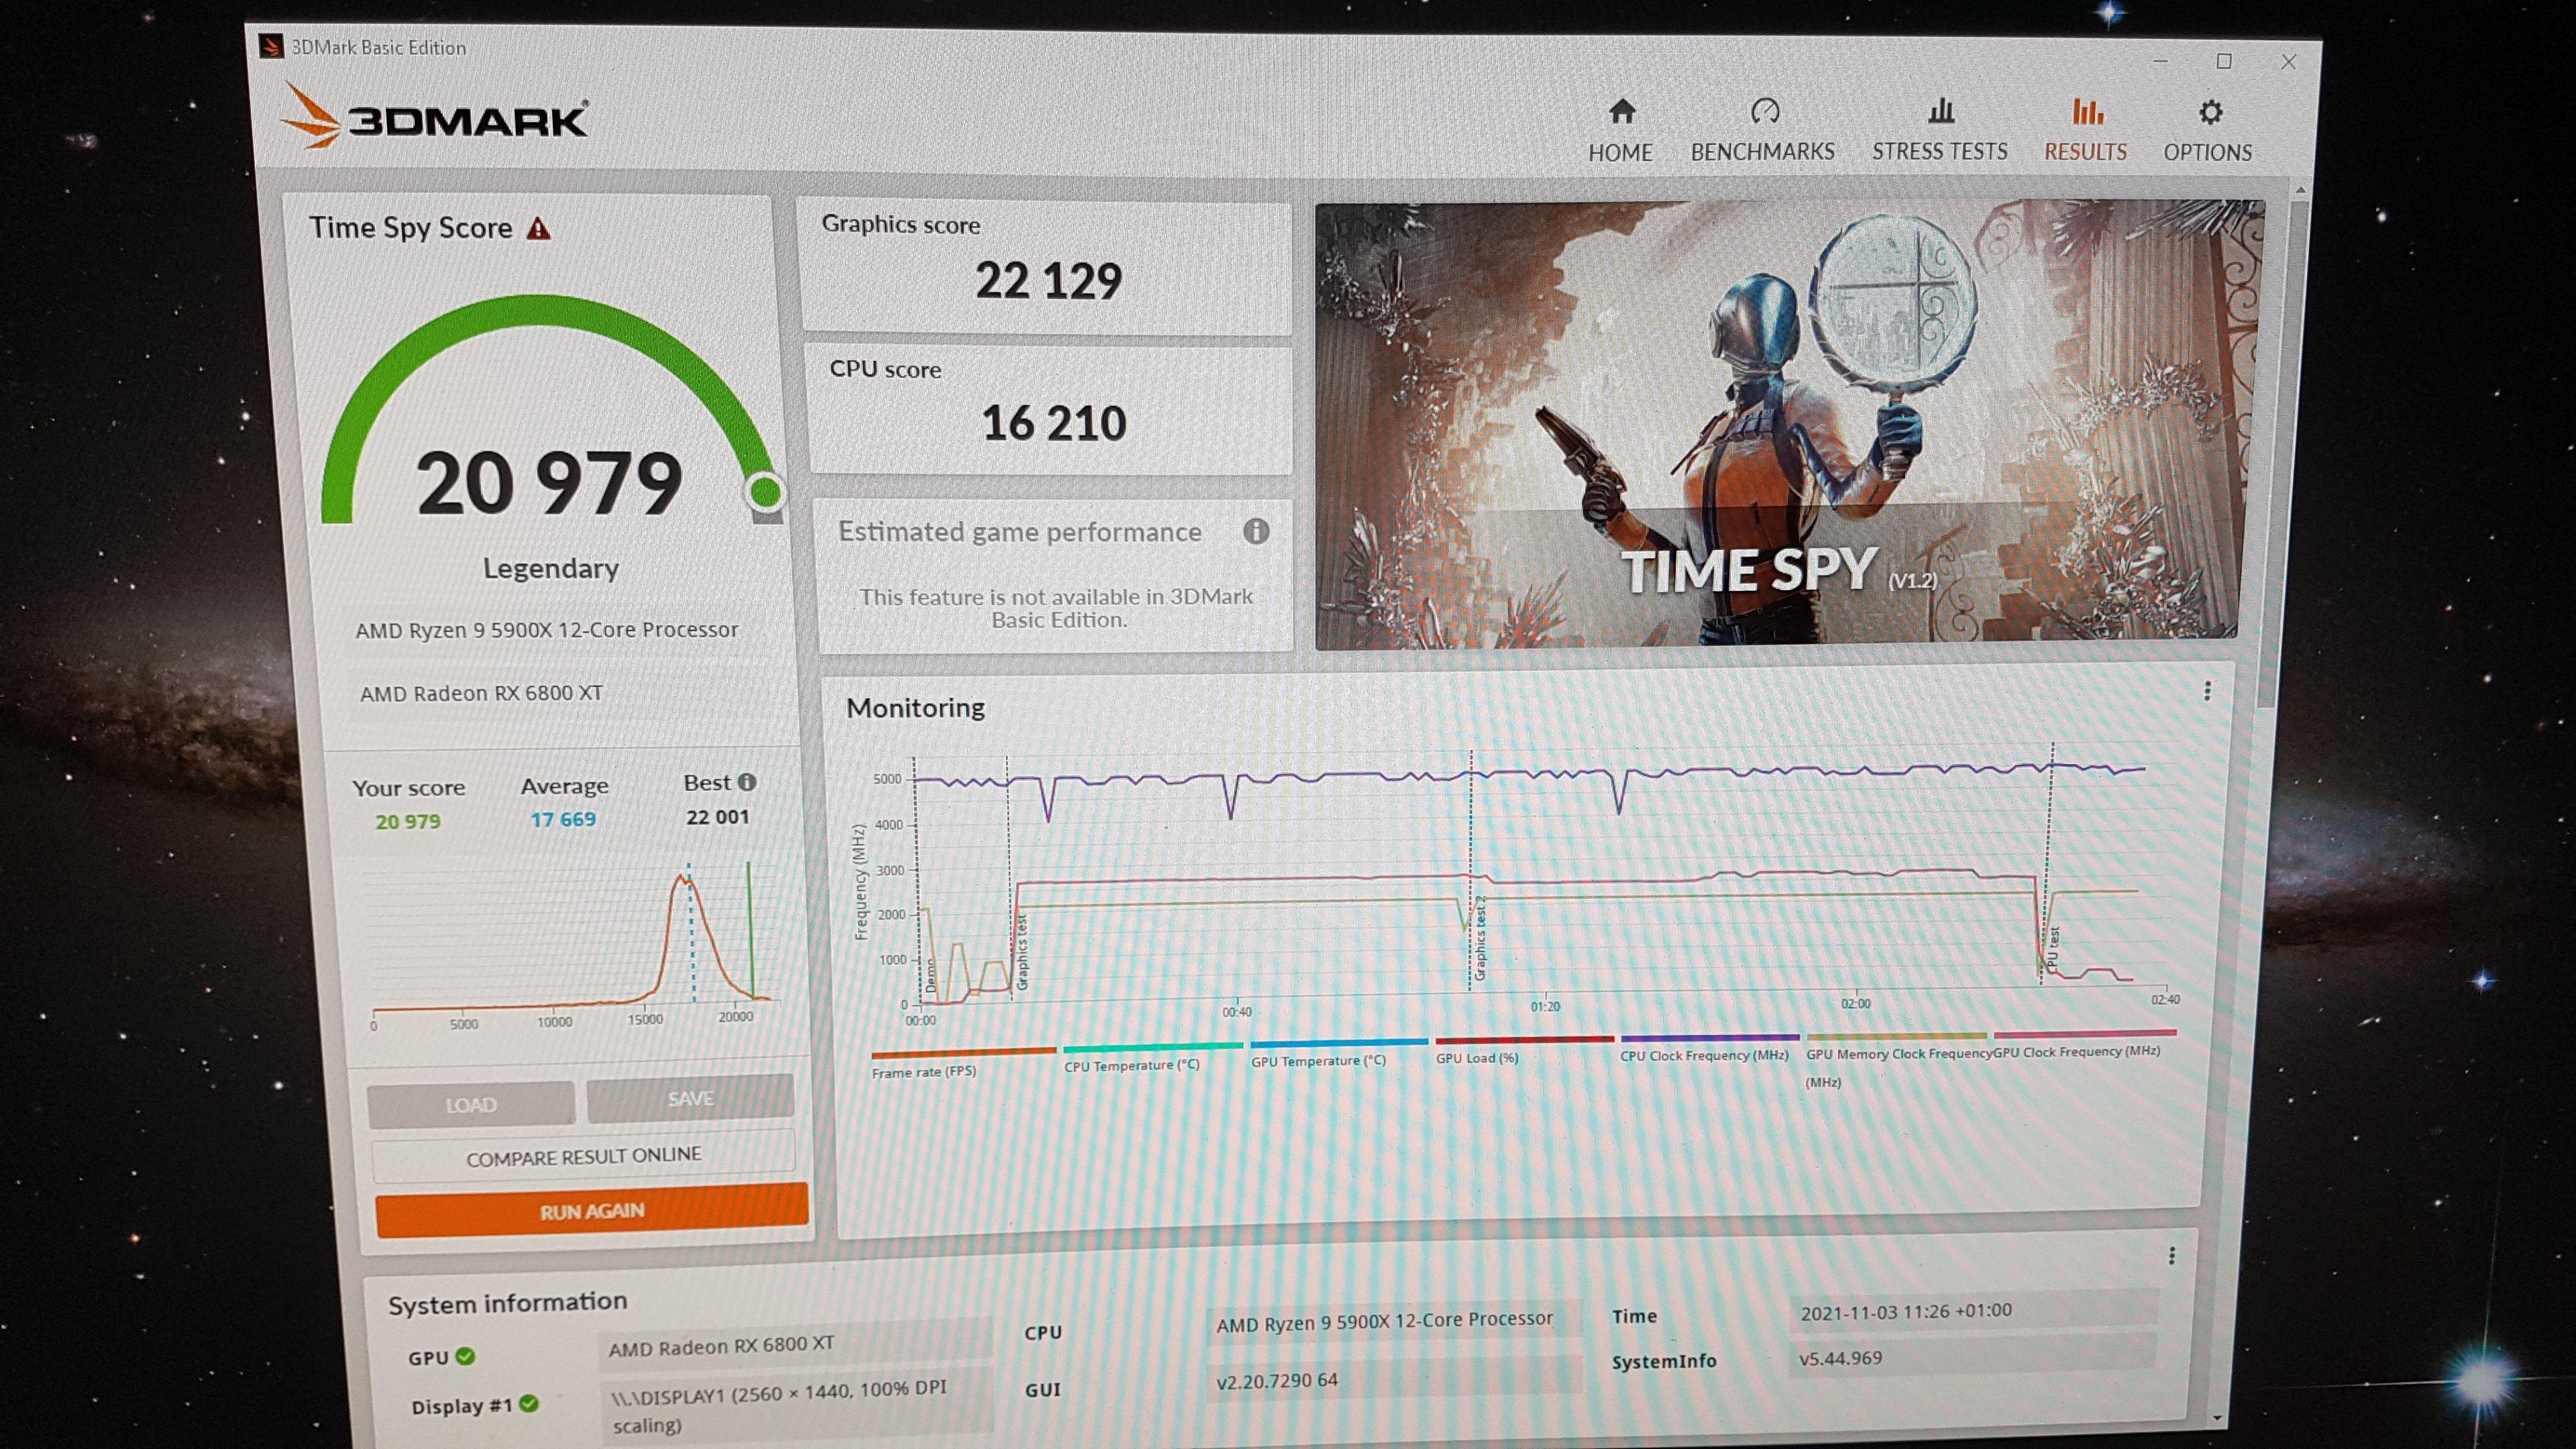Click the GUI version v2.20.7290 64
The height and width of the screenshot is (1449, 2576).
pos(1276,1381)
